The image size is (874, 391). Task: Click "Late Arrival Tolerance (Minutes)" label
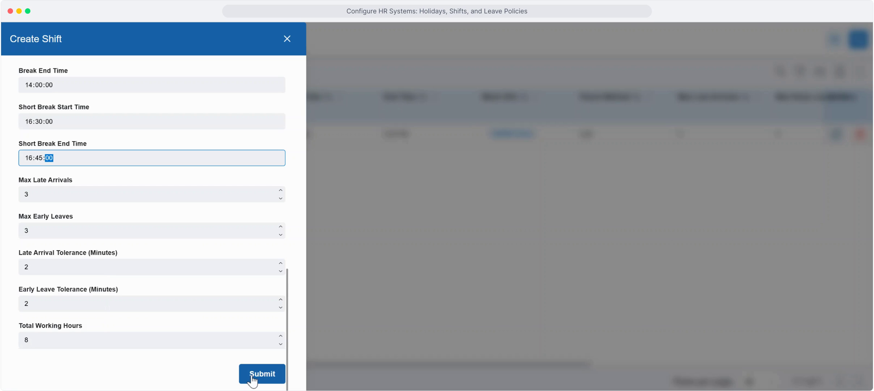point(68,253)
